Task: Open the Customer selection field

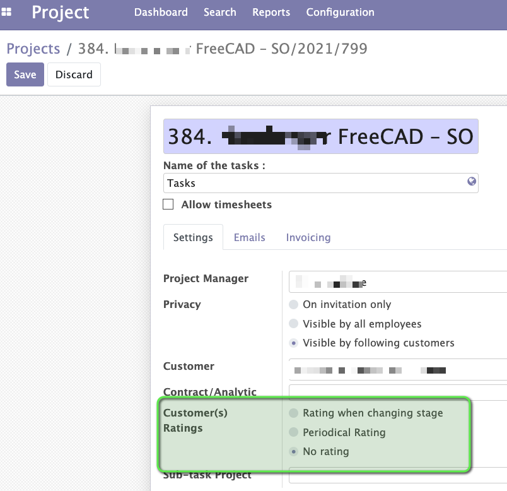Action: point(398,370)
